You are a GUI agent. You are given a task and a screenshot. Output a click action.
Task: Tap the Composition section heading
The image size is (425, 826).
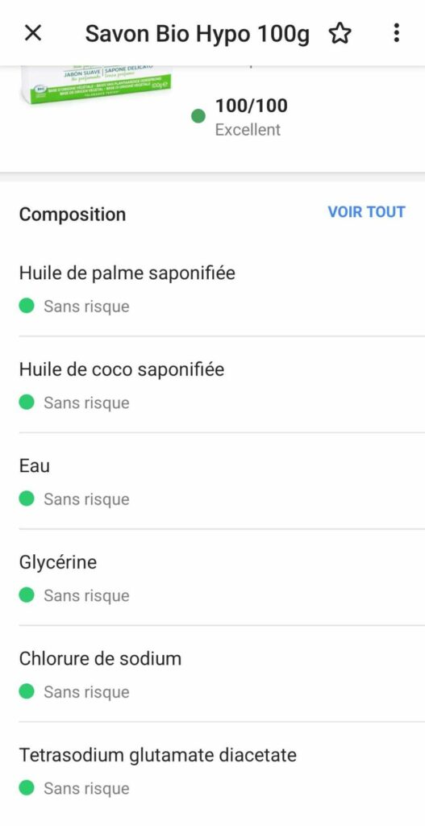[x=73, y=215]
